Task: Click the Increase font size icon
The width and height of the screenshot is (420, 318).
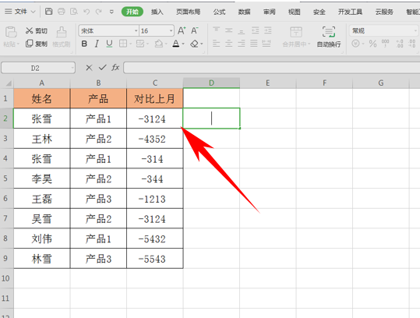Action: coord(182,30)
